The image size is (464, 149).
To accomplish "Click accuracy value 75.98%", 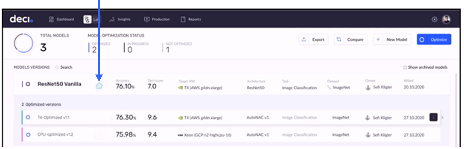I will [x=126, y=135].
